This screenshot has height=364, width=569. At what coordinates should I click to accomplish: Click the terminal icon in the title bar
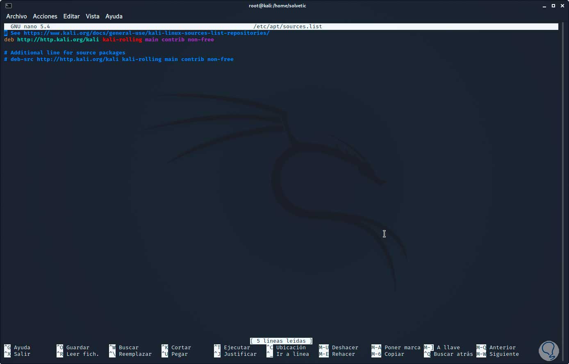[8, 6]
